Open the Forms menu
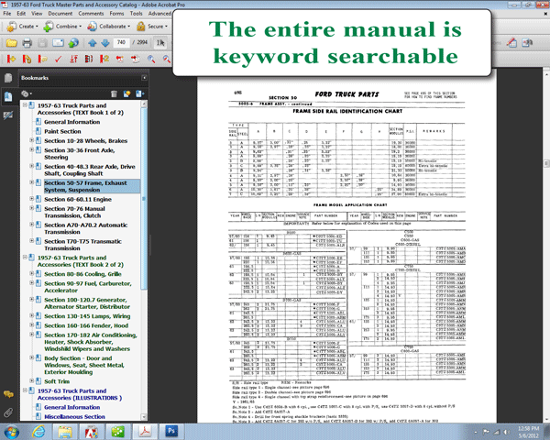Screen dimensions: 550x440 click(x=116, y=14)
